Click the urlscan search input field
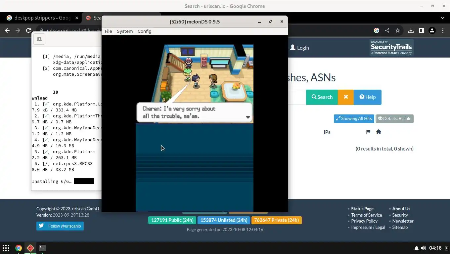This screenshot has height=254, width=450. [297, 97]
